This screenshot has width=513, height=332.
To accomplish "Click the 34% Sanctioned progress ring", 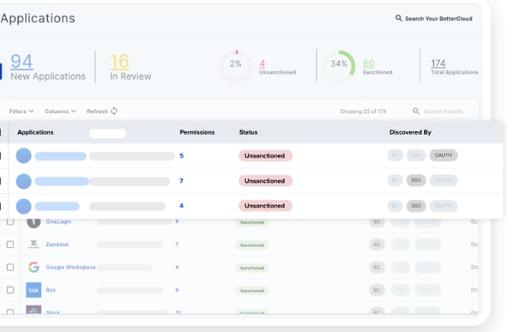I will click(x=339, y=65).
